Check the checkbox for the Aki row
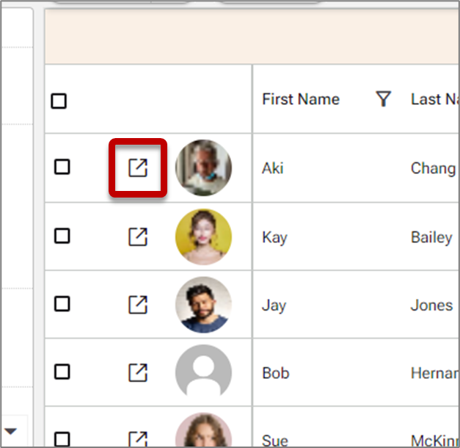This screenshot has width=460, height=448. coord(62,167)
